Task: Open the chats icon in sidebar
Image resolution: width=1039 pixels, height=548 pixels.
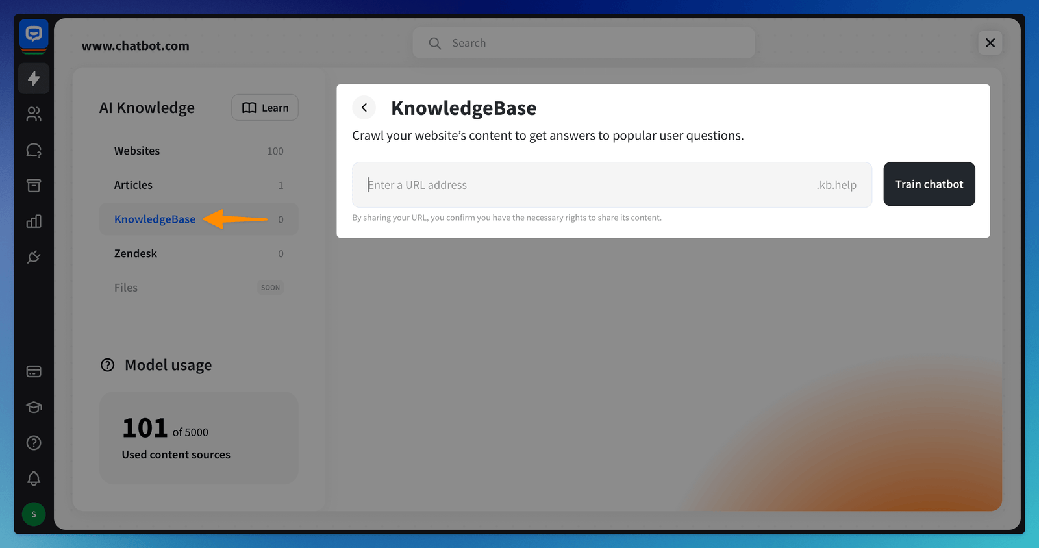Action: pyautogui.click(x=34, y=151)
